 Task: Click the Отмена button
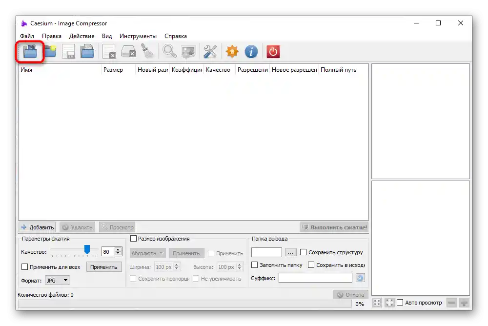(351, 295)
